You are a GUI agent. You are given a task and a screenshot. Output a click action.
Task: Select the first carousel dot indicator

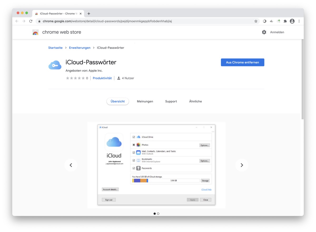point(155,214)
